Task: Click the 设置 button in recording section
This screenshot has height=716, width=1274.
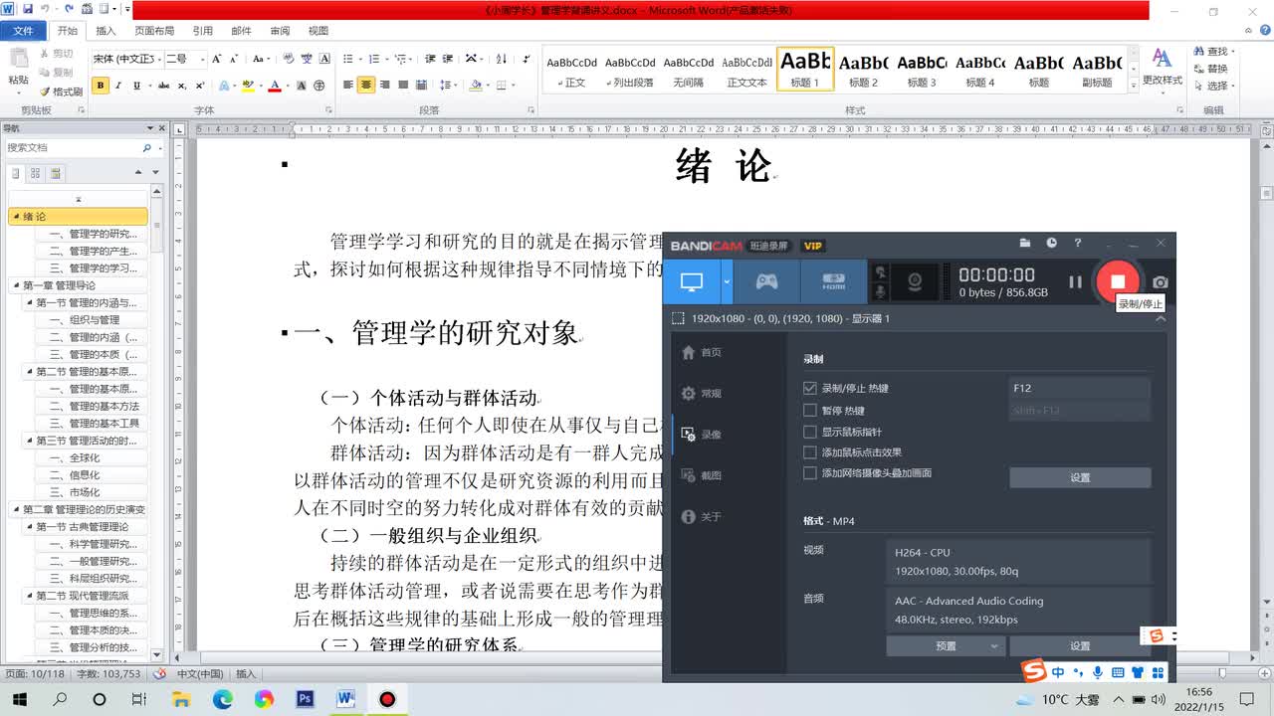Action: point(1080,478)
